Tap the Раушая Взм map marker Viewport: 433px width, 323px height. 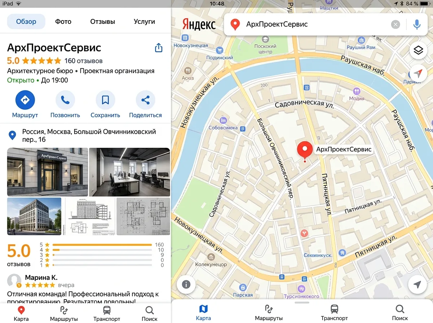coord(361,39)
